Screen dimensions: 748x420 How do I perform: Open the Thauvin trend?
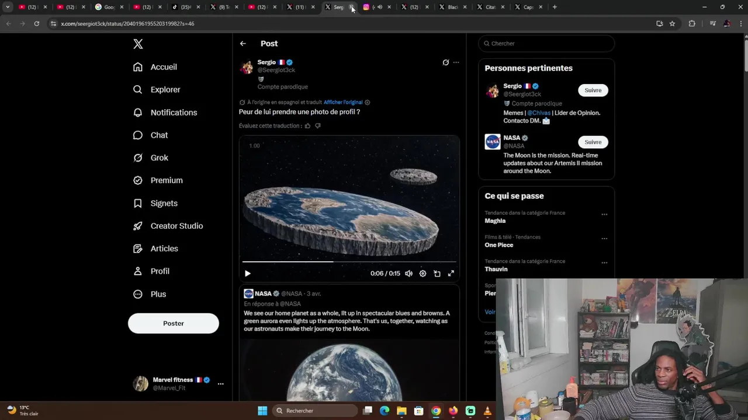496,269
